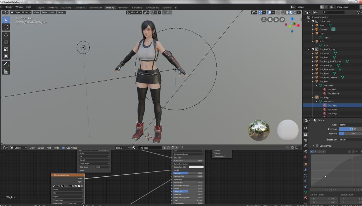
Task: Select the 3D Cursor tool
Action: coord(6,27)
